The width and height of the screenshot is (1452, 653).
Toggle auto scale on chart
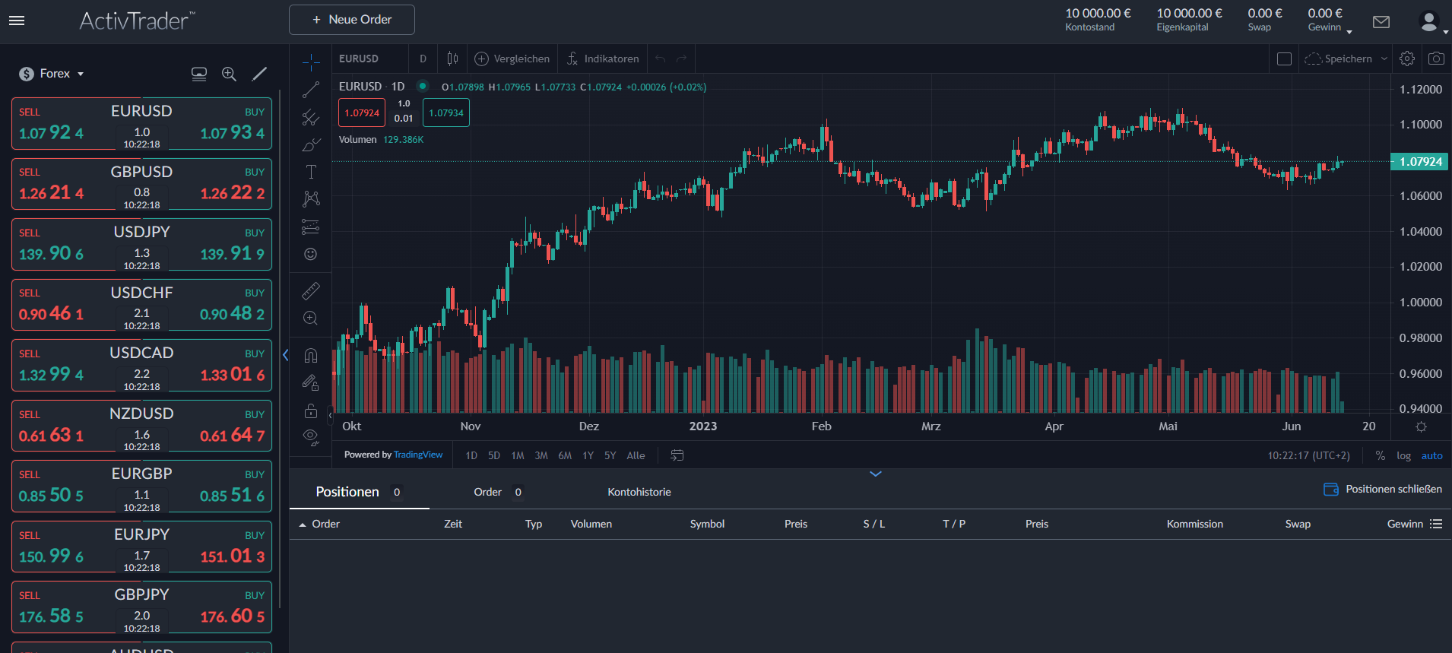[1432, 456]
